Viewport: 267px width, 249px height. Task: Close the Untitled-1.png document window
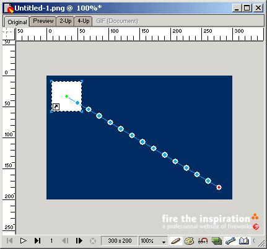[x=258, y=8]
